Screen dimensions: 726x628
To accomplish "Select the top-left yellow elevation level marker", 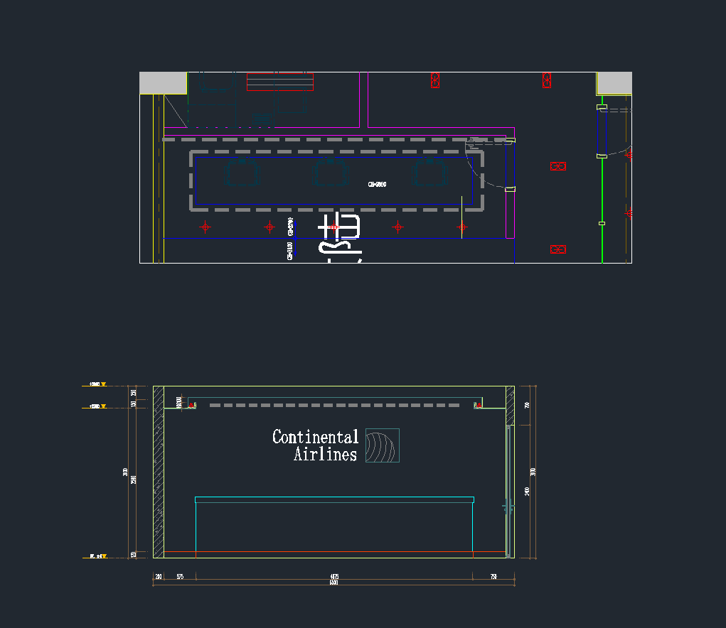I will tap(103, 384).
